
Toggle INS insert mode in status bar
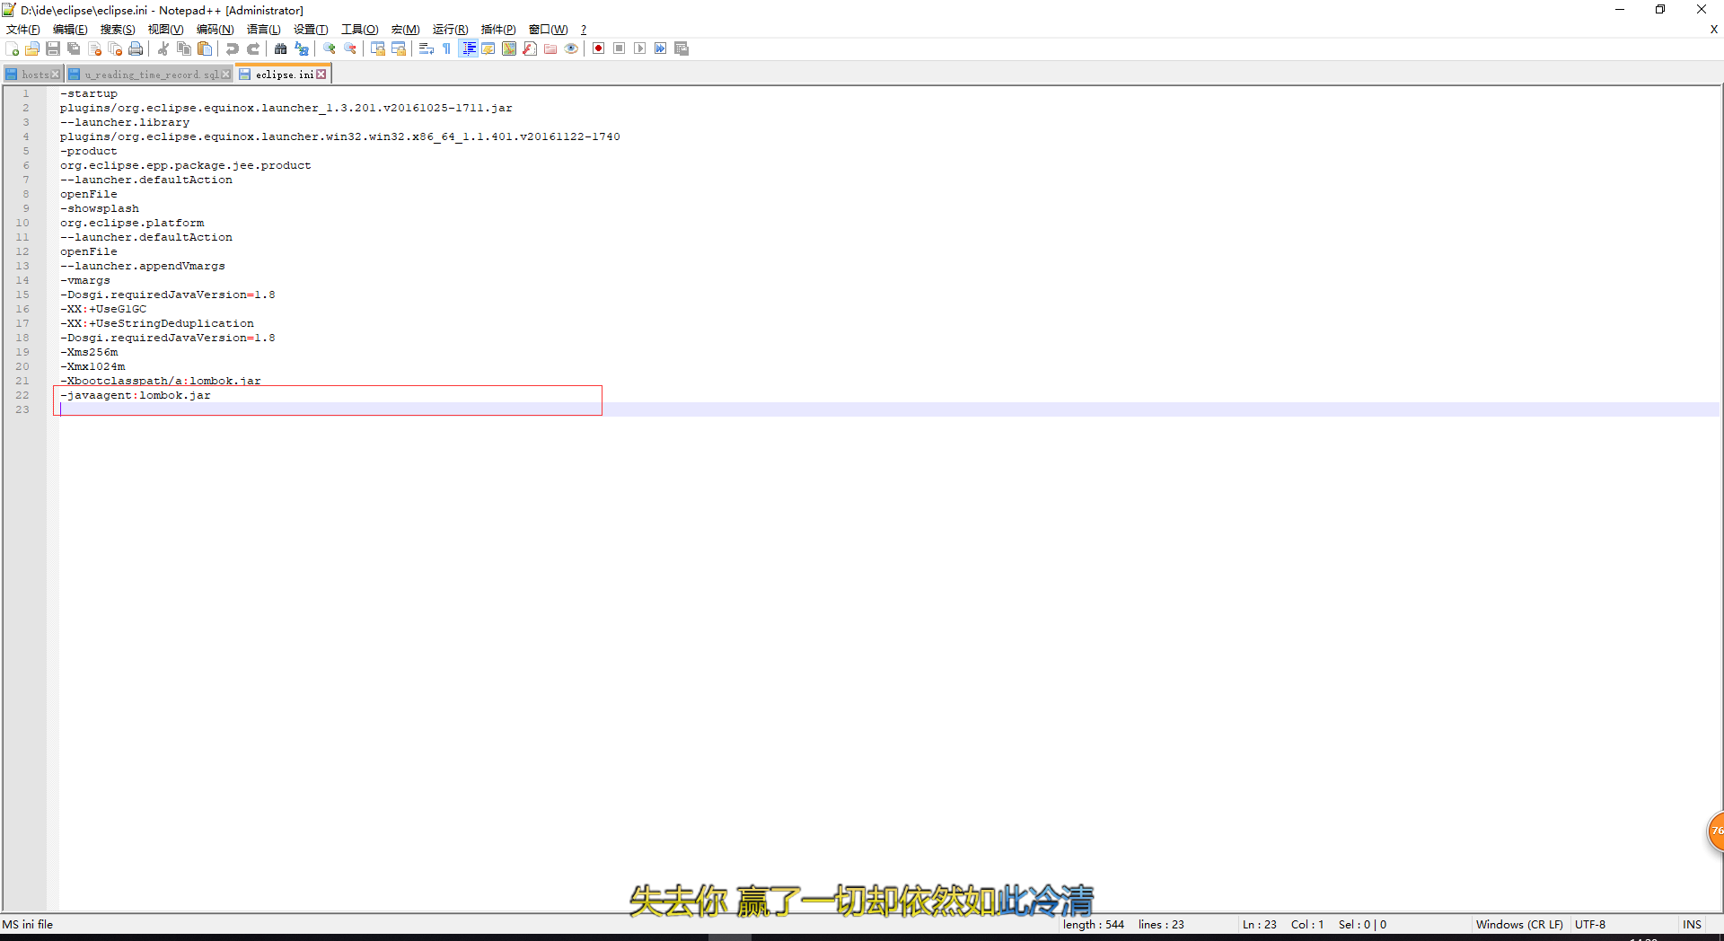pos(1692,924)
